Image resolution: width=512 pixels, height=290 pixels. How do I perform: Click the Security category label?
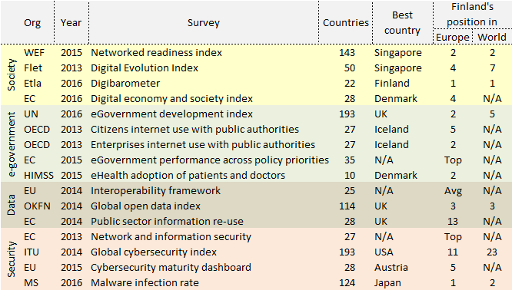click(x=11, y=259)
